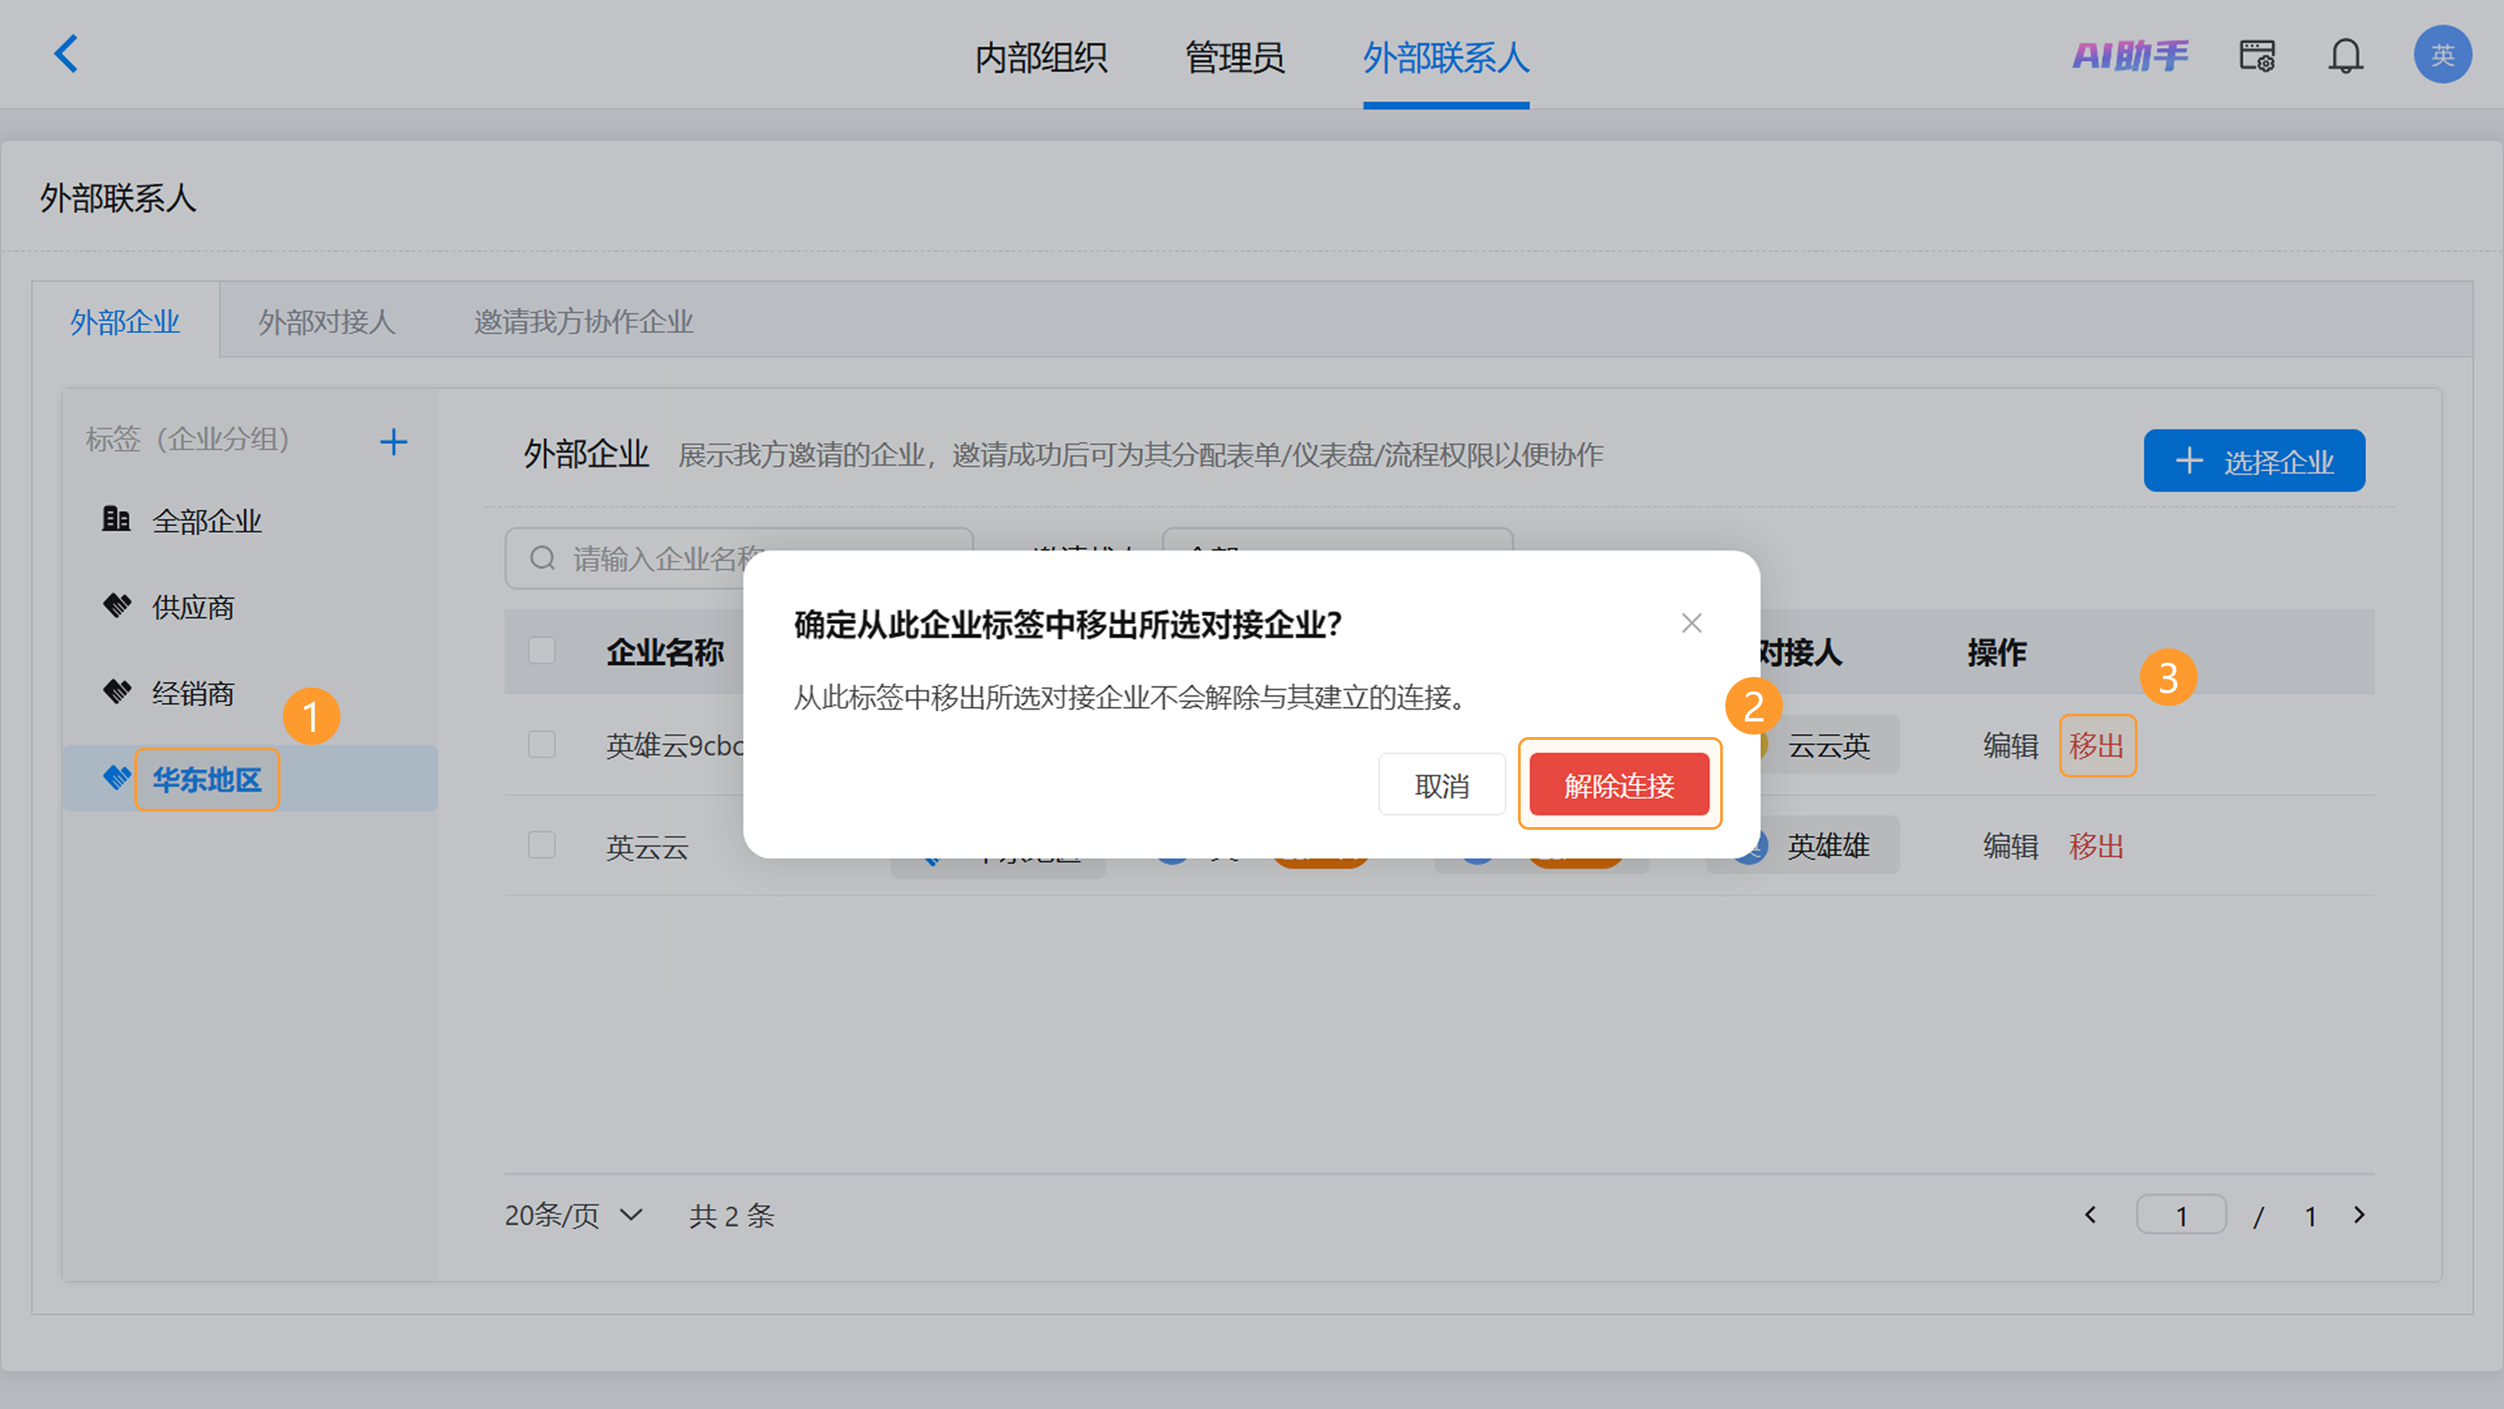This screenshot has width=2504, height=1409.
Task: Select the 外部联系人 top tab
Action: [1446, 57]
